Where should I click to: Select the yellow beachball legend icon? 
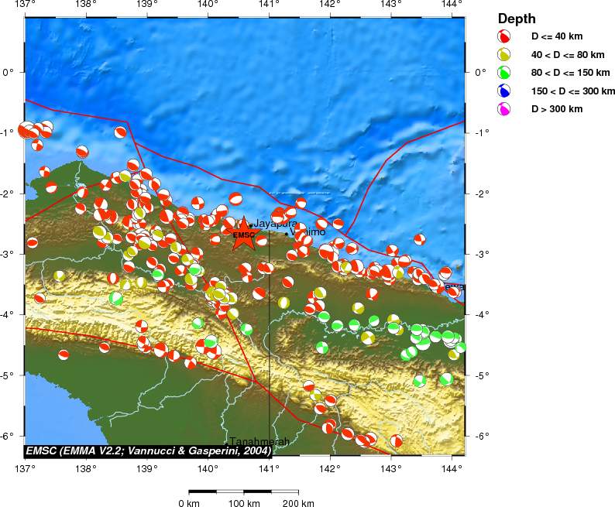tap(504, 55)
